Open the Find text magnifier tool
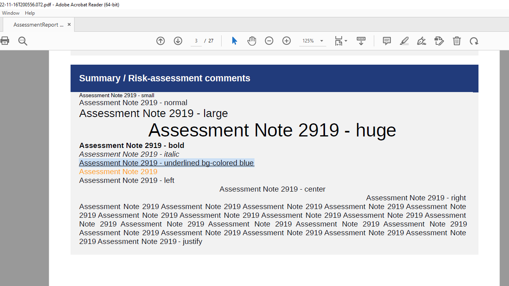509x286 pixels. click(23, 41)
